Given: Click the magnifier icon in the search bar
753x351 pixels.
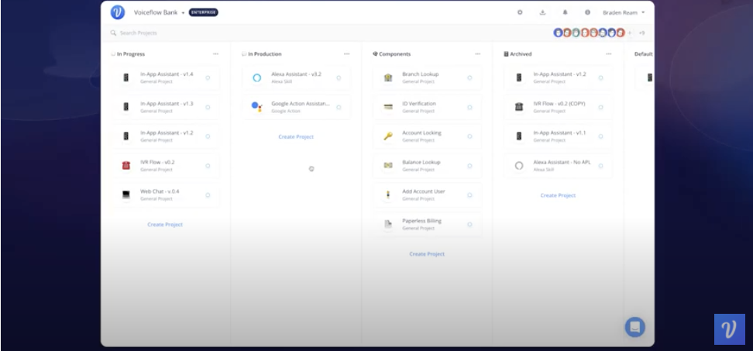Looking at the screenshot, I should [113, 33].
